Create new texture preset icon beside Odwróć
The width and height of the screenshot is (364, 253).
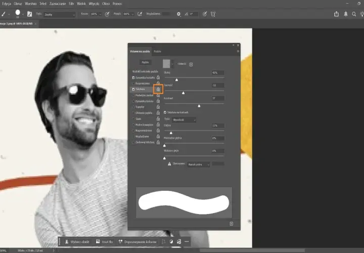(x=191, y=64)
